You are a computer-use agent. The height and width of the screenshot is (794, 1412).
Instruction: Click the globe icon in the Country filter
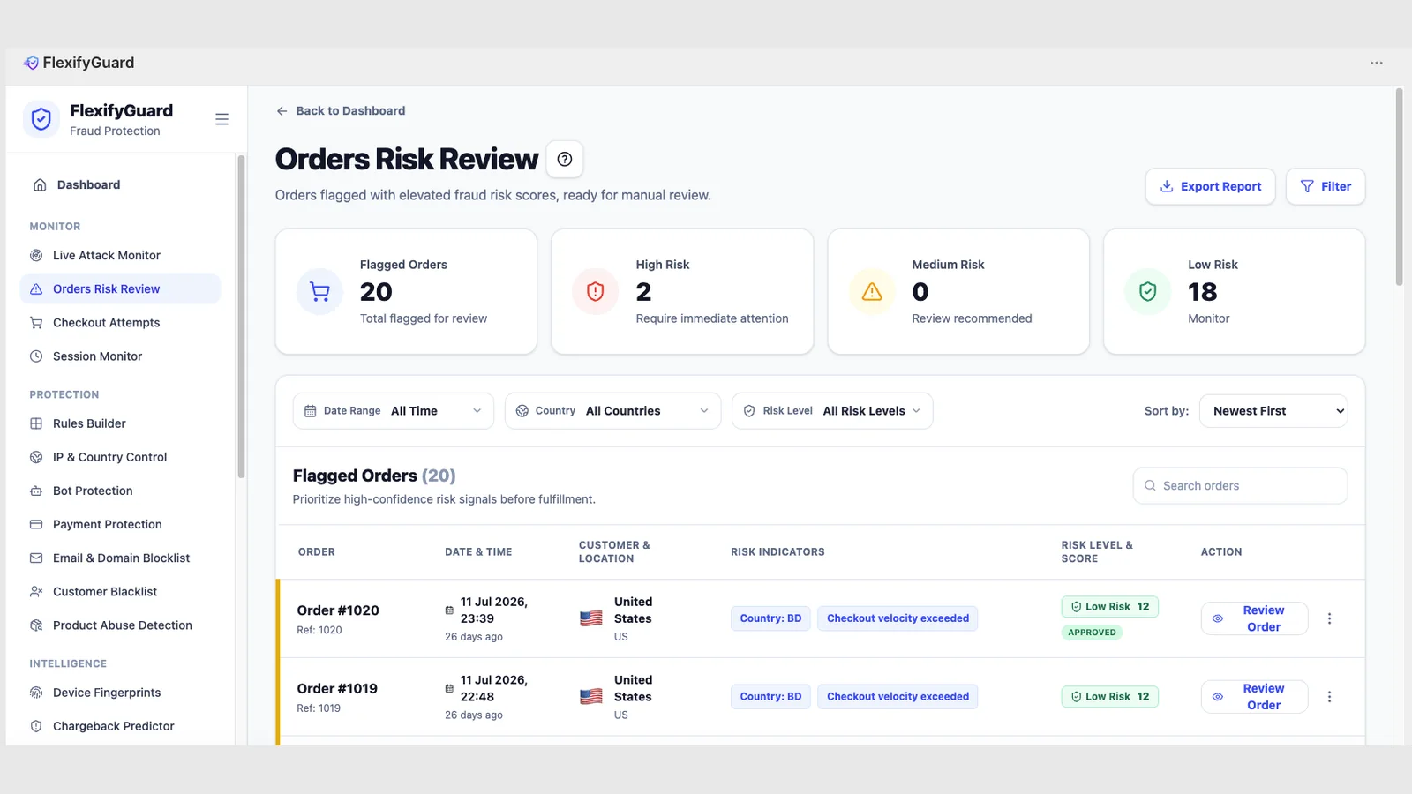pyautogui.click(x=522, y=411)
